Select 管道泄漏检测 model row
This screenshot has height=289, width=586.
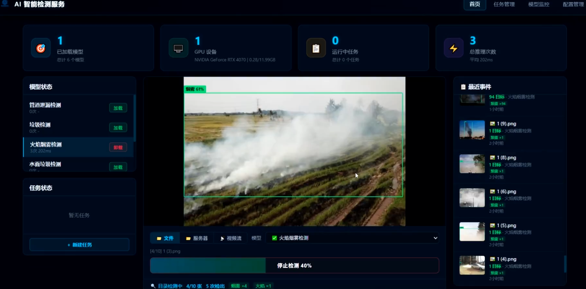tap(78, 108)
